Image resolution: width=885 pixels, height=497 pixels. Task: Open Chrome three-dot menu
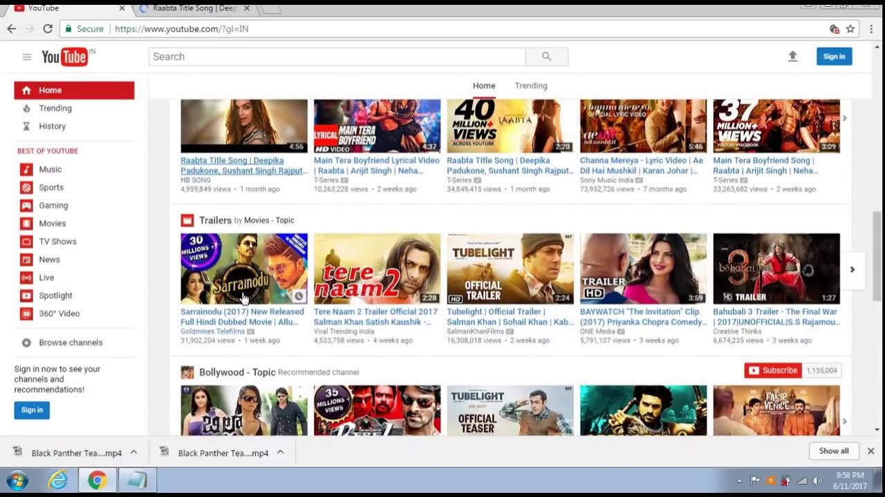pos(871,29)
